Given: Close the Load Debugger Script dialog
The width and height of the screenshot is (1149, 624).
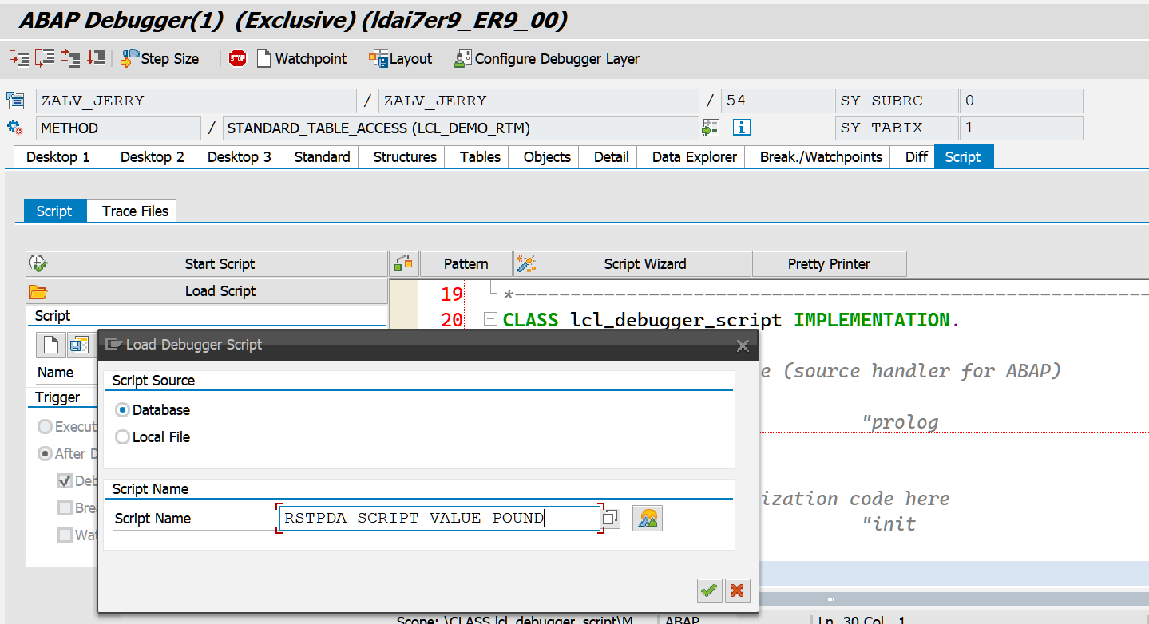Looking at the screenshot, I should pyautogui.click(x=743, y=346).
